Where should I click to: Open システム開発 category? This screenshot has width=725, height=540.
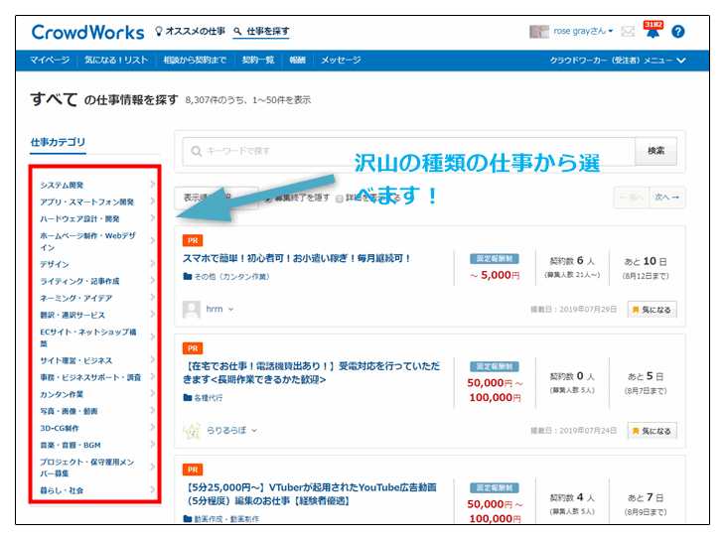tap(62, 185)
